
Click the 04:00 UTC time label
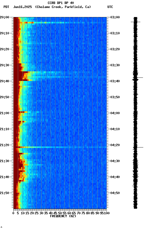[115, 113]
